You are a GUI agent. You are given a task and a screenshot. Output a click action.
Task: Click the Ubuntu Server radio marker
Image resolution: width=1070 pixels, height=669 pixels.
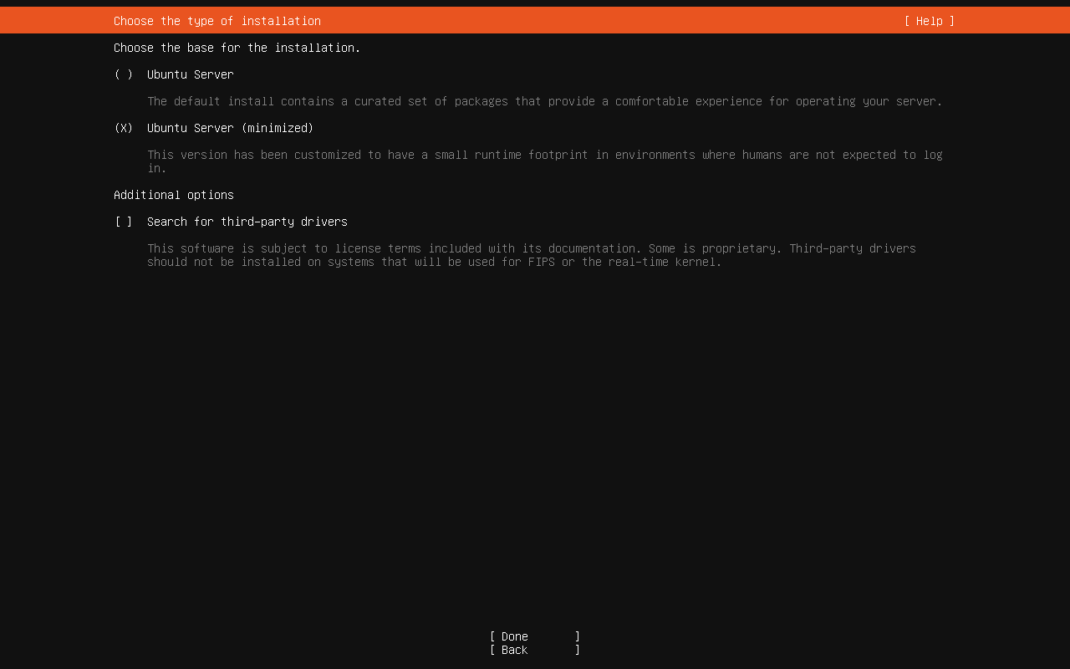point(122,74)
